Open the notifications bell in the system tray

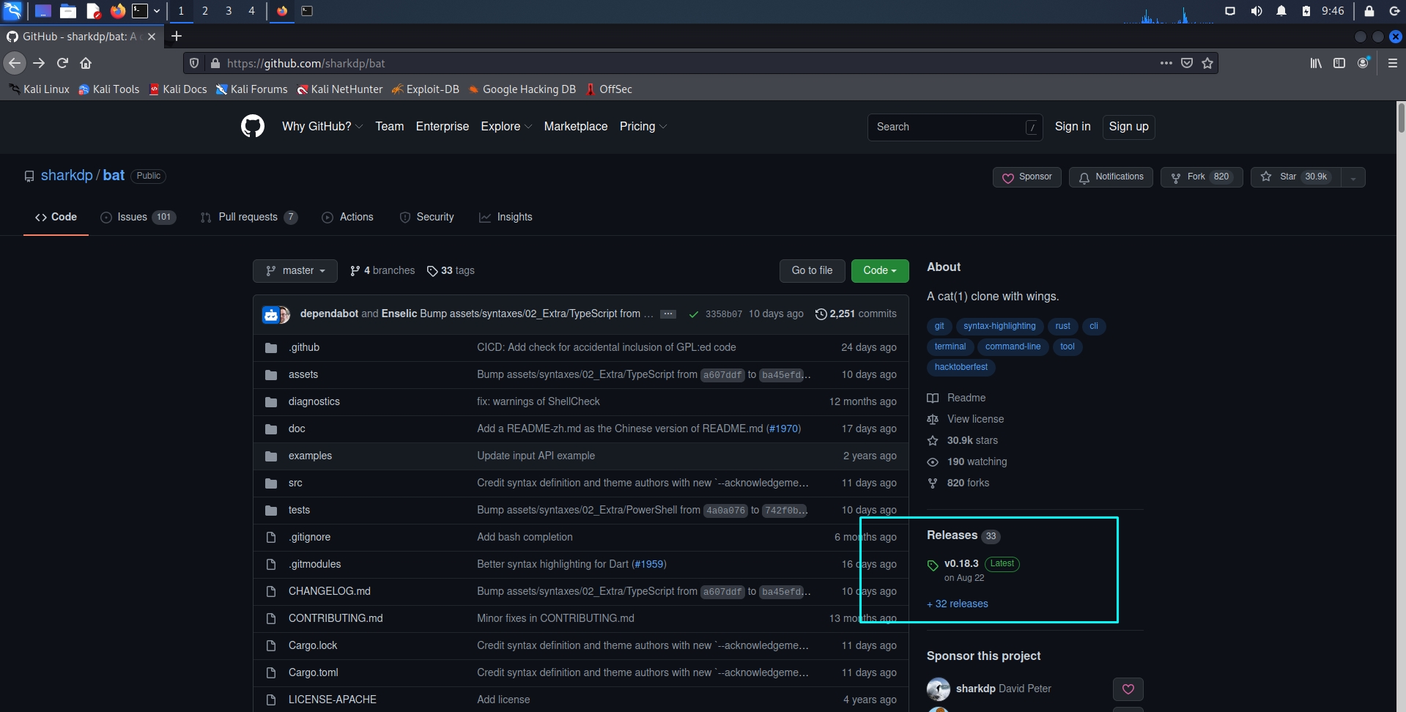pyautogui.click(x=1281, y=11)
